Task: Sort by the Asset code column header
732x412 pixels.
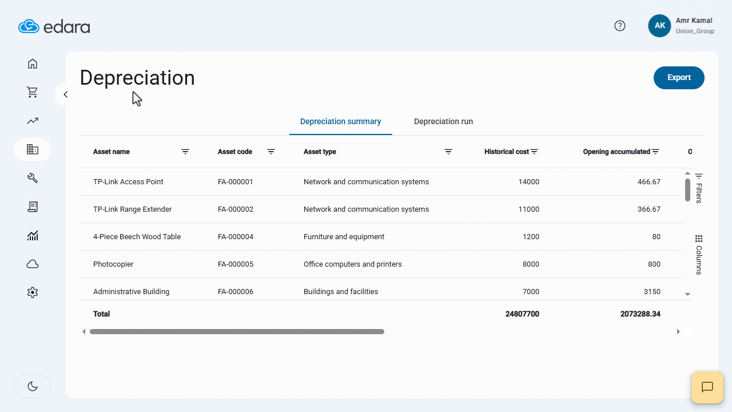Action: coord(235,152)
